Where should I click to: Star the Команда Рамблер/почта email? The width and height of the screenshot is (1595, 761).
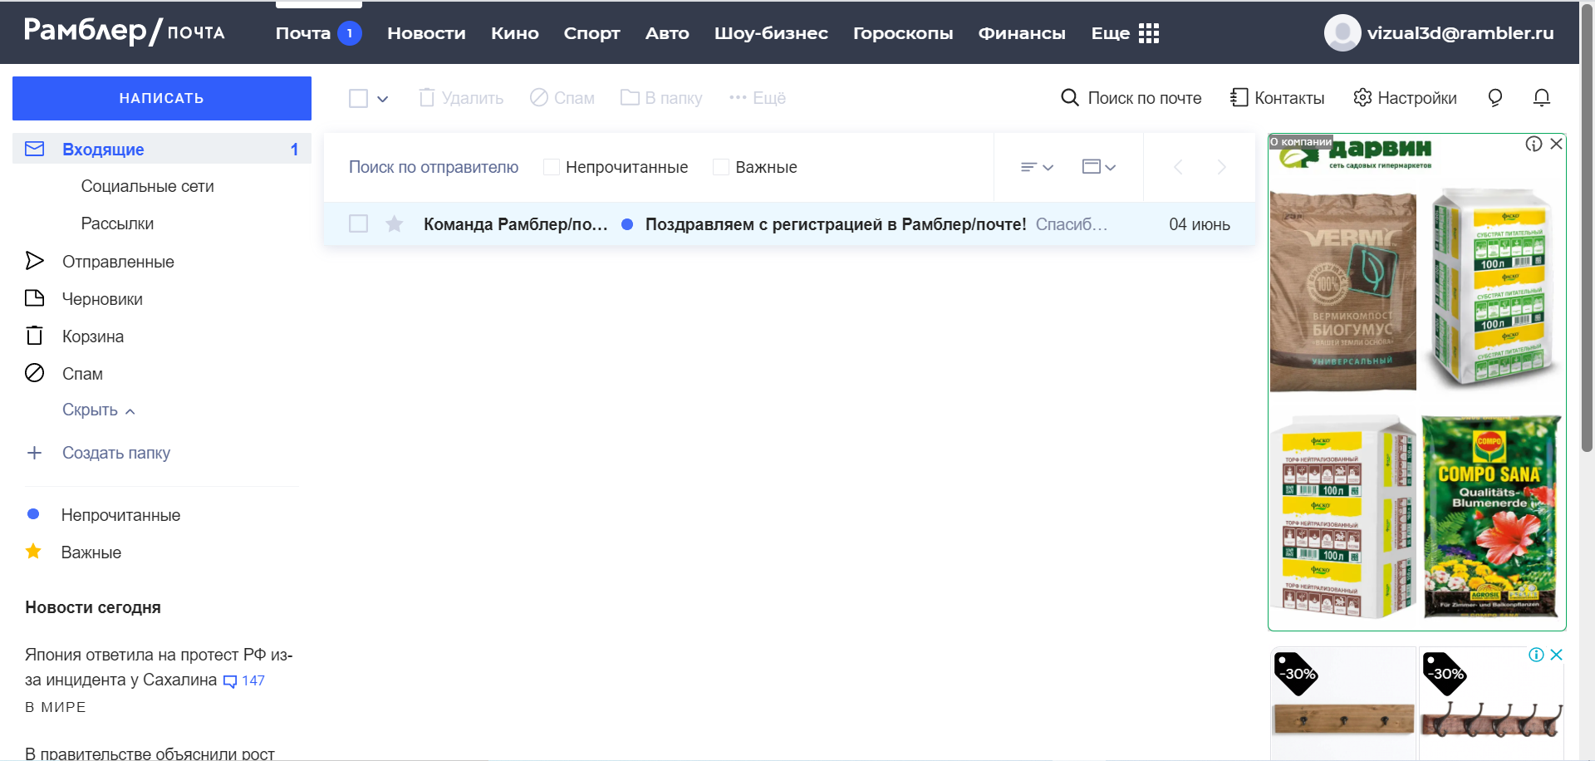395,224
